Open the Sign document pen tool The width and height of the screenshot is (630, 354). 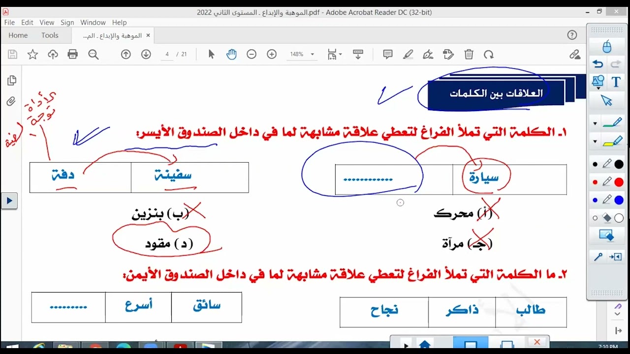pyautogui.click(x=428, y=55)
